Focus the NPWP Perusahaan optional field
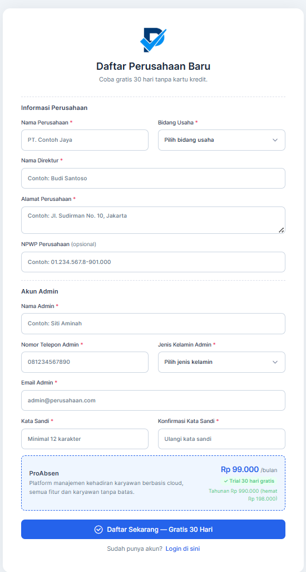This screenshot has height=572, width=306. 153,262
